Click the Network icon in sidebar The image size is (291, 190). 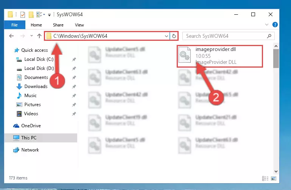point(16,150)
